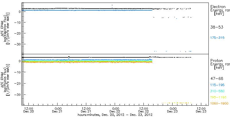
Task: Click the -30 tick on electron axis
Action: click(x=17, y=44)
